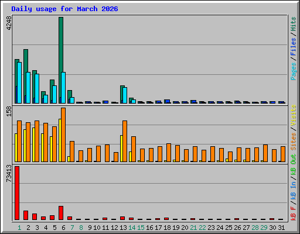300x234 pixels.
Task: Click the day 11 axis label
Action: pos(105,228)
